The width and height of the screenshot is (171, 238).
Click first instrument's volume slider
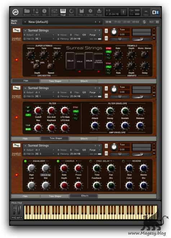pyautogui.click(x=141, y=39)
